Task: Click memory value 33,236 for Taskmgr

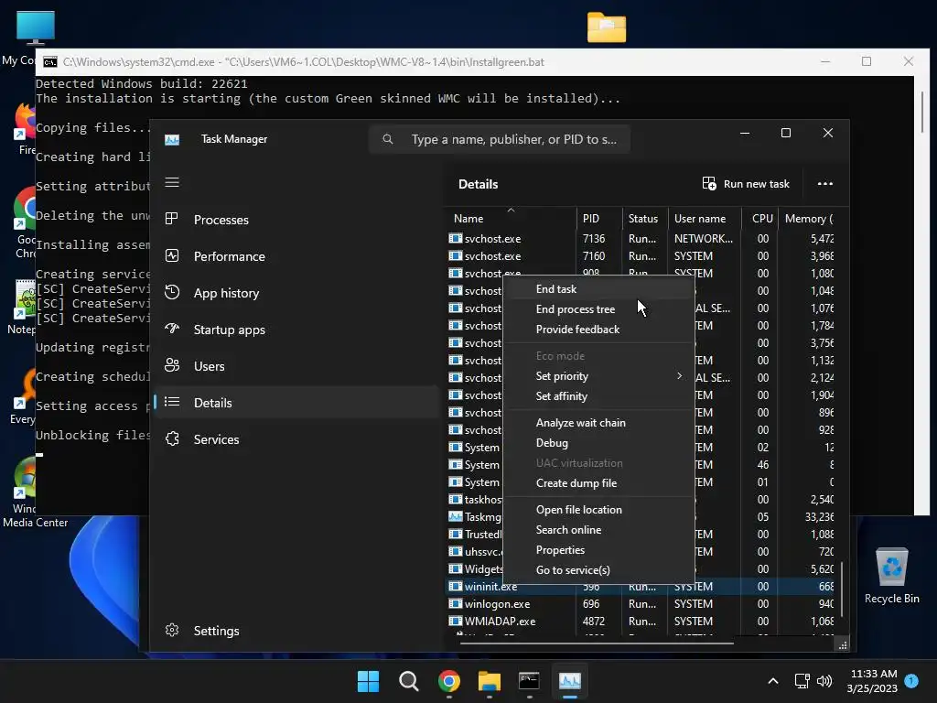Action: [819, 517]
